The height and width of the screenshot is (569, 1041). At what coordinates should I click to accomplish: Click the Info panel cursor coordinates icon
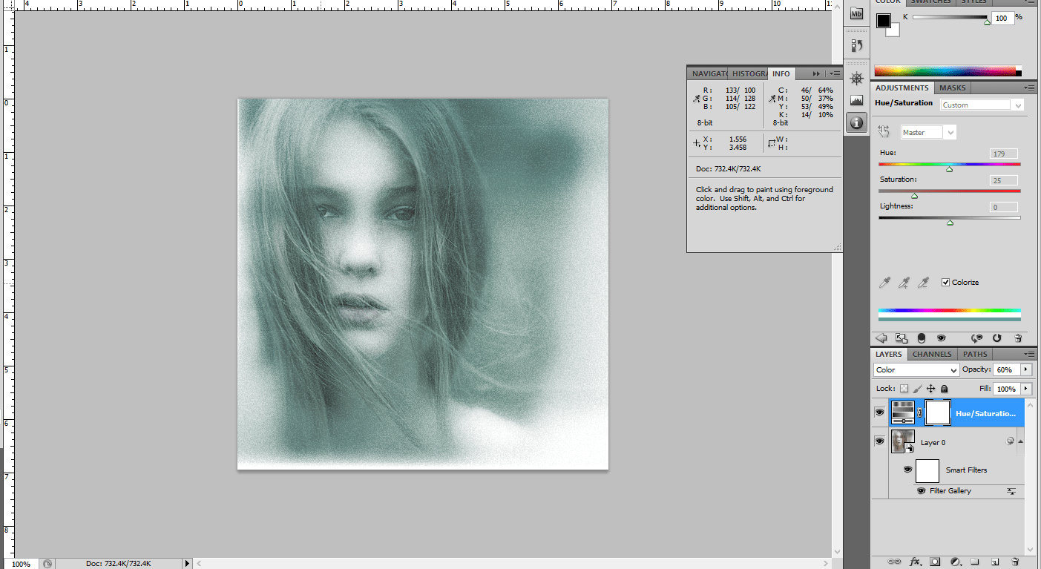point(696,143)
